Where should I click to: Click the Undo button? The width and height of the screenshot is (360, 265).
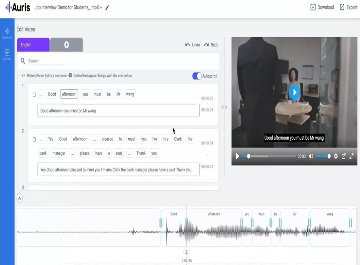coord(192,45)
